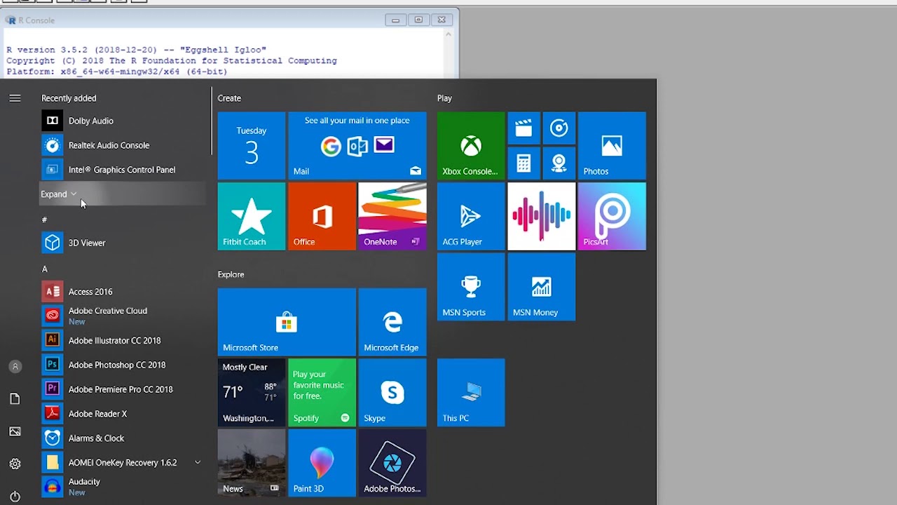Open the MSN Sports tile

click(x=471, y=287)
